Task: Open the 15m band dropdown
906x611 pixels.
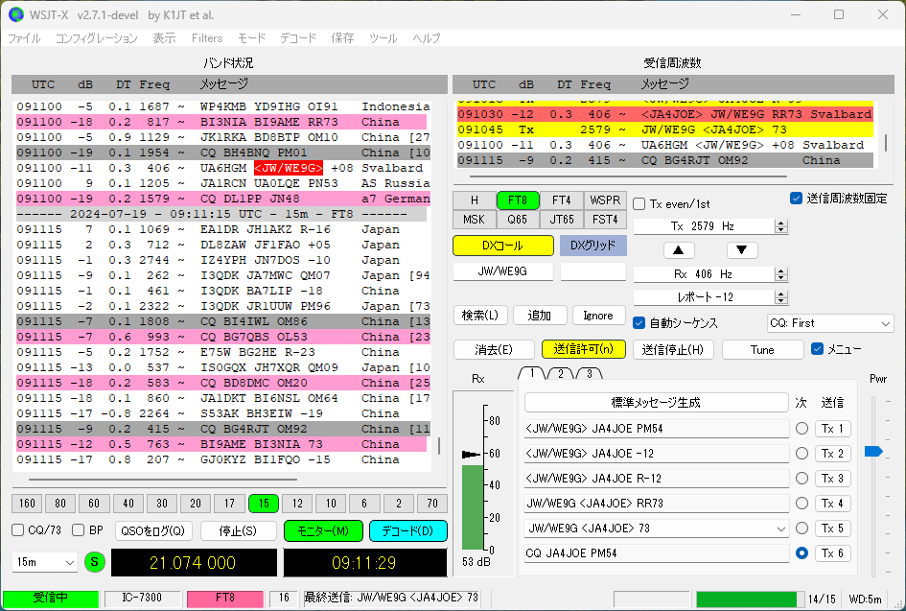Action: click(x=44, y=562)
